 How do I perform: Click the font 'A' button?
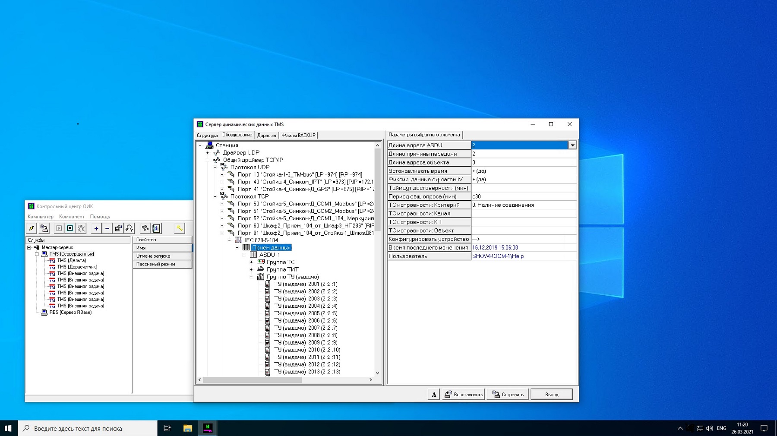point(433,394)
